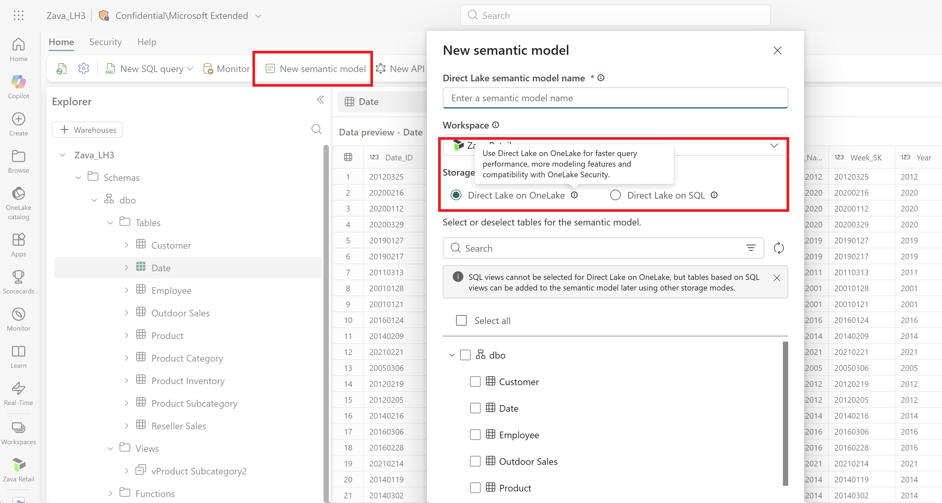Viewport: 942px width, 503px height.
Task: Click the semantic model name input field
Action: [x=615, y=98]
